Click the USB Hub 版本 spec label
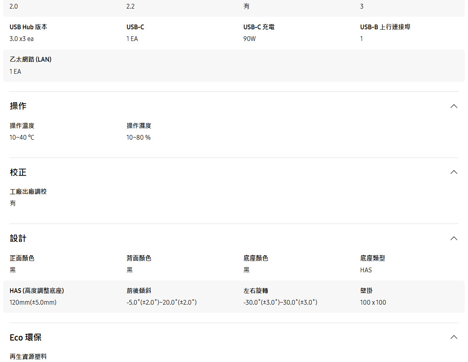 pos(28,27)
